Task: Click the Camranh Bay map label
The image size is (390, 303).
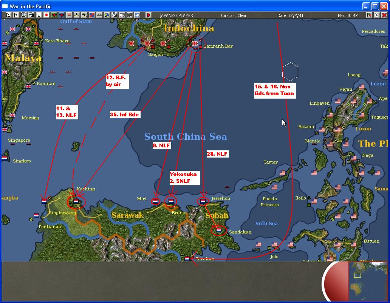Action: (x=218, y=46)
